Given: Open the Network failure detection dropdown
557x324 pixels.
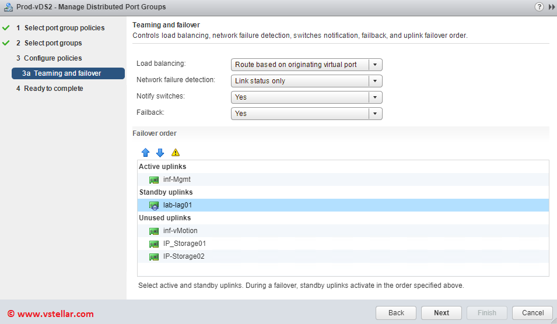Looking at the screenshot, I should (307, 81).
